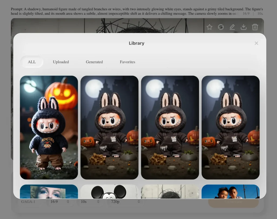
Task: Open the tangled branches figure thumbnail
Action: tap(170, 192)
